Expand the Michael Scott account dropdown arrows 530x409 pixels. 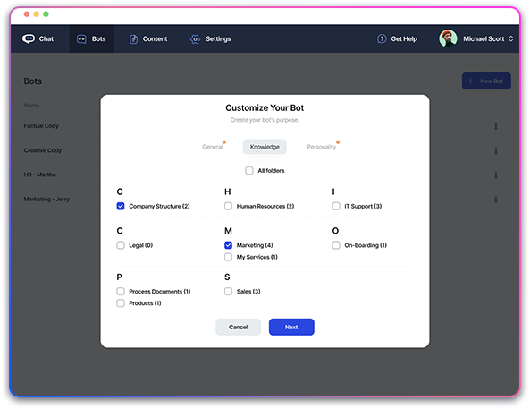[x=510, y=39]
